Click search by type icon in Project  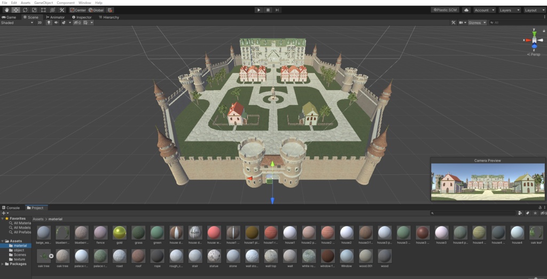(x=520, y=213)
